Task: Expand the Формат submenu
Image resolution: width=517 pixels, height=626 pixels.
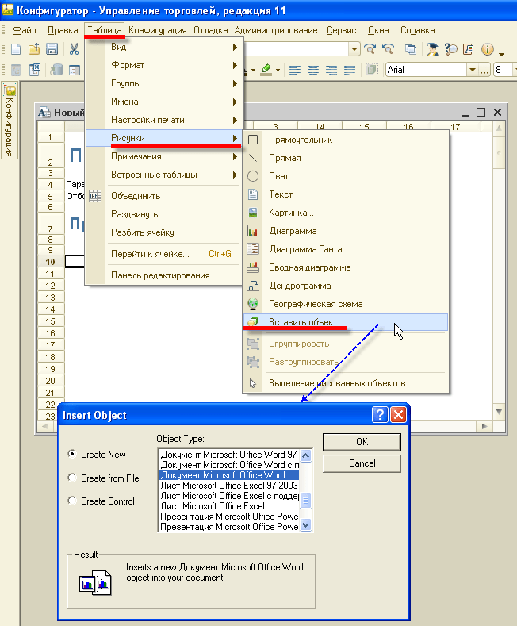Action: click(164, 65)
